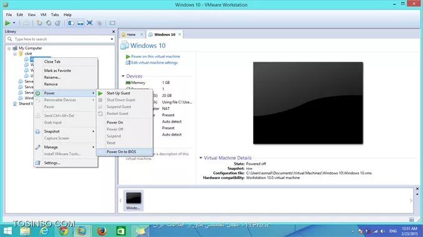This screenshot has height=237, width=423.
Task: Open Settings... from context menu
Action: pos(52,163)
